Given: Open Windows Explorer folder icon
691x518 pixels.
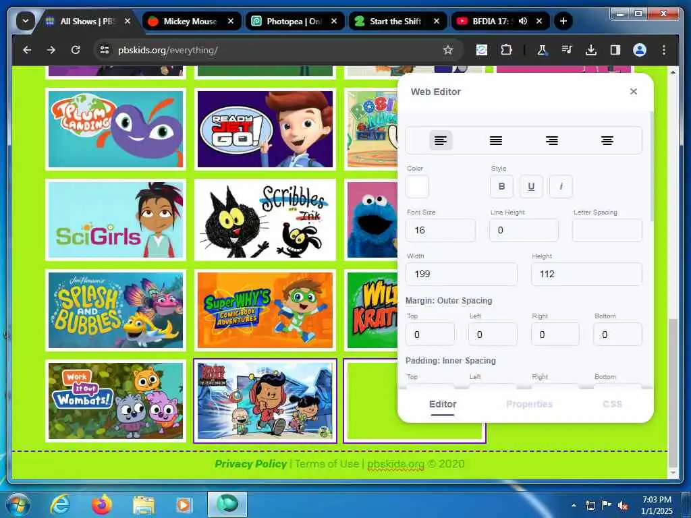Looking at the screenshot, I should click(143, 505).
